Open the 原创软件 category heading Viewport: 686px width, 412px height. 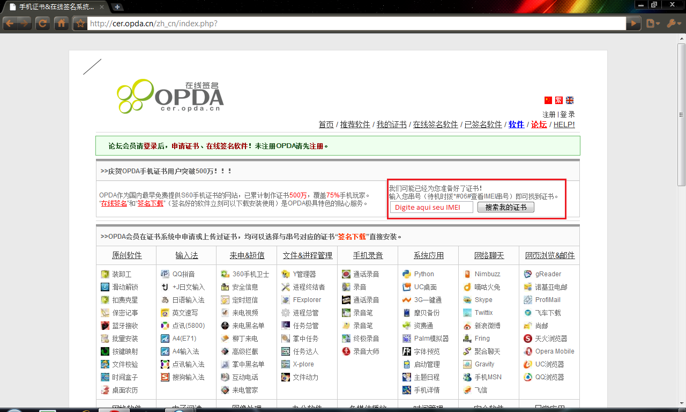(x=126, y=255)
